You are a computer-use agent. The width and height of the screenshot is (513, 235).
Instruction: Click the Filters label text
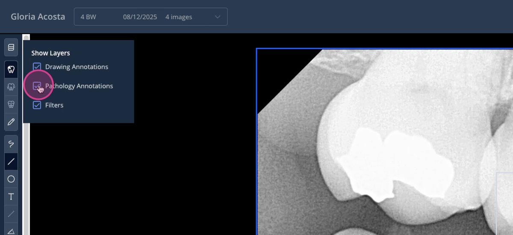[54, 105]
